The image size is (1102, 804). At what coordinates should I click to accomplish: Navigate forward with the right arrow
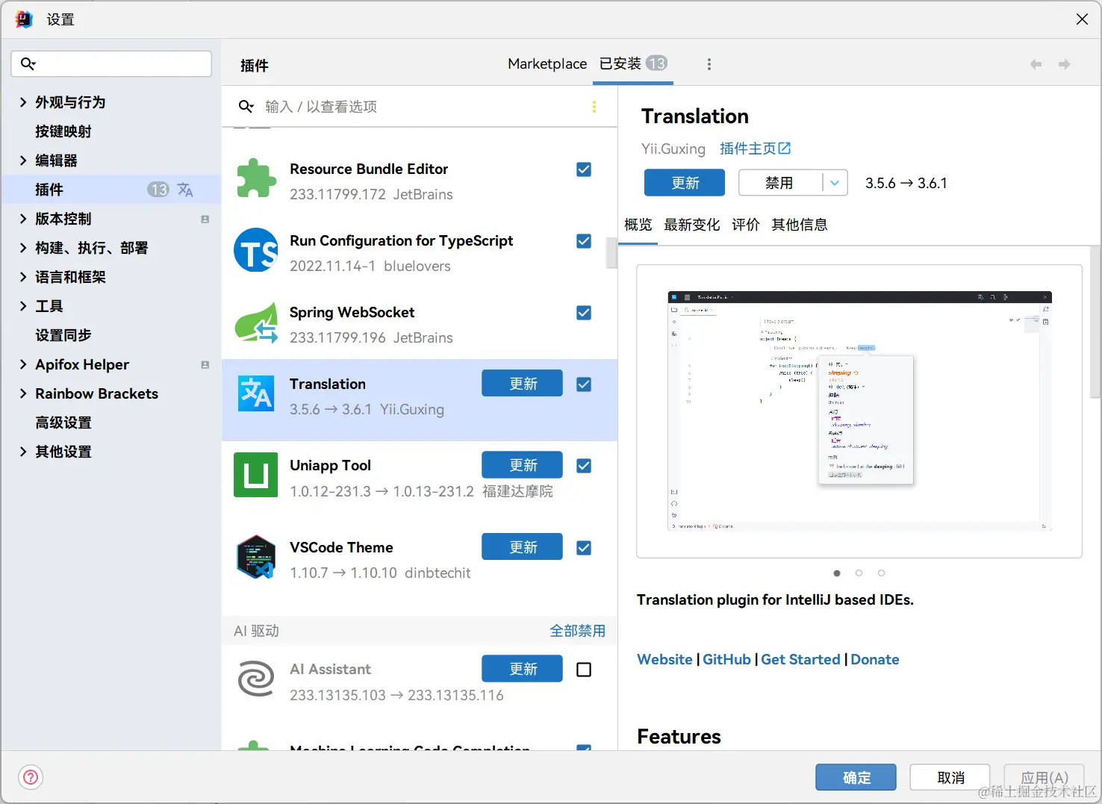click(x=1065, y=64)
